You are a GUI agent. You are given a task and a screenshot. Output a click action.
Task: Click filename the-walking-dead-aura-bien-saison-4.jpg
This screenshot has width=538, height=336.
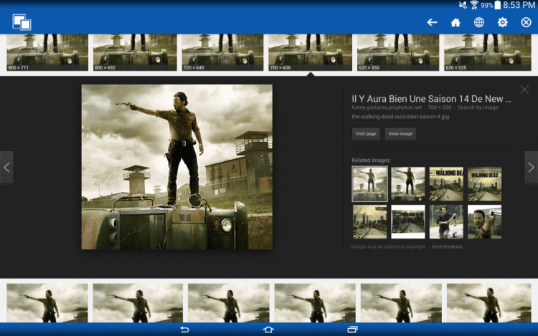(400, 117)
